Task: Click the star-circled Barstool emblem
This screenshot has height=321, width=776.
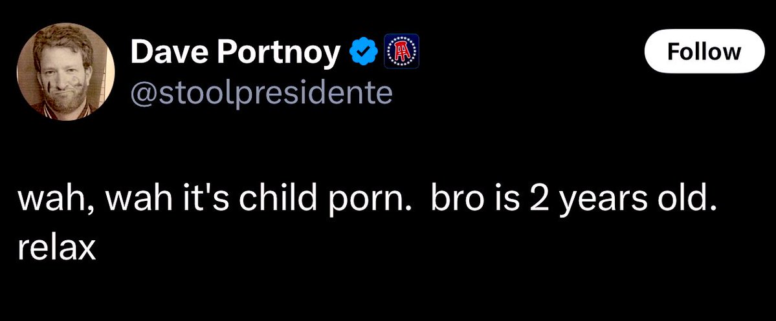Action: point(402,52)
